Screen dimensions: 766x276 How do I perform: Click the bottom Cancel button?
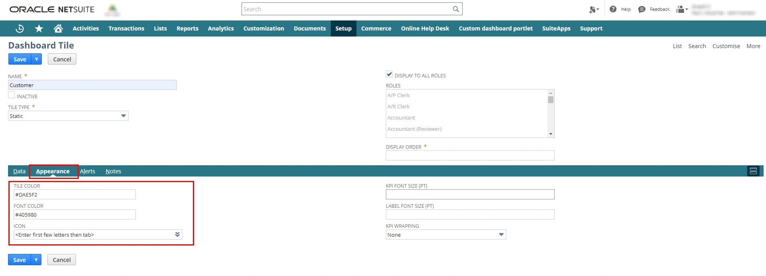click(x=61, y=260)
